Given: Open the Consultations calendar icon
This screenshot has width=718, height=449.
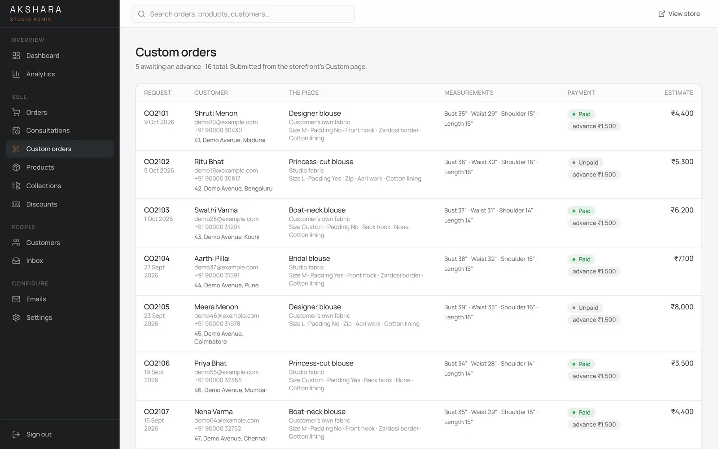Looking at the screenshot, I should coord(16,131).
